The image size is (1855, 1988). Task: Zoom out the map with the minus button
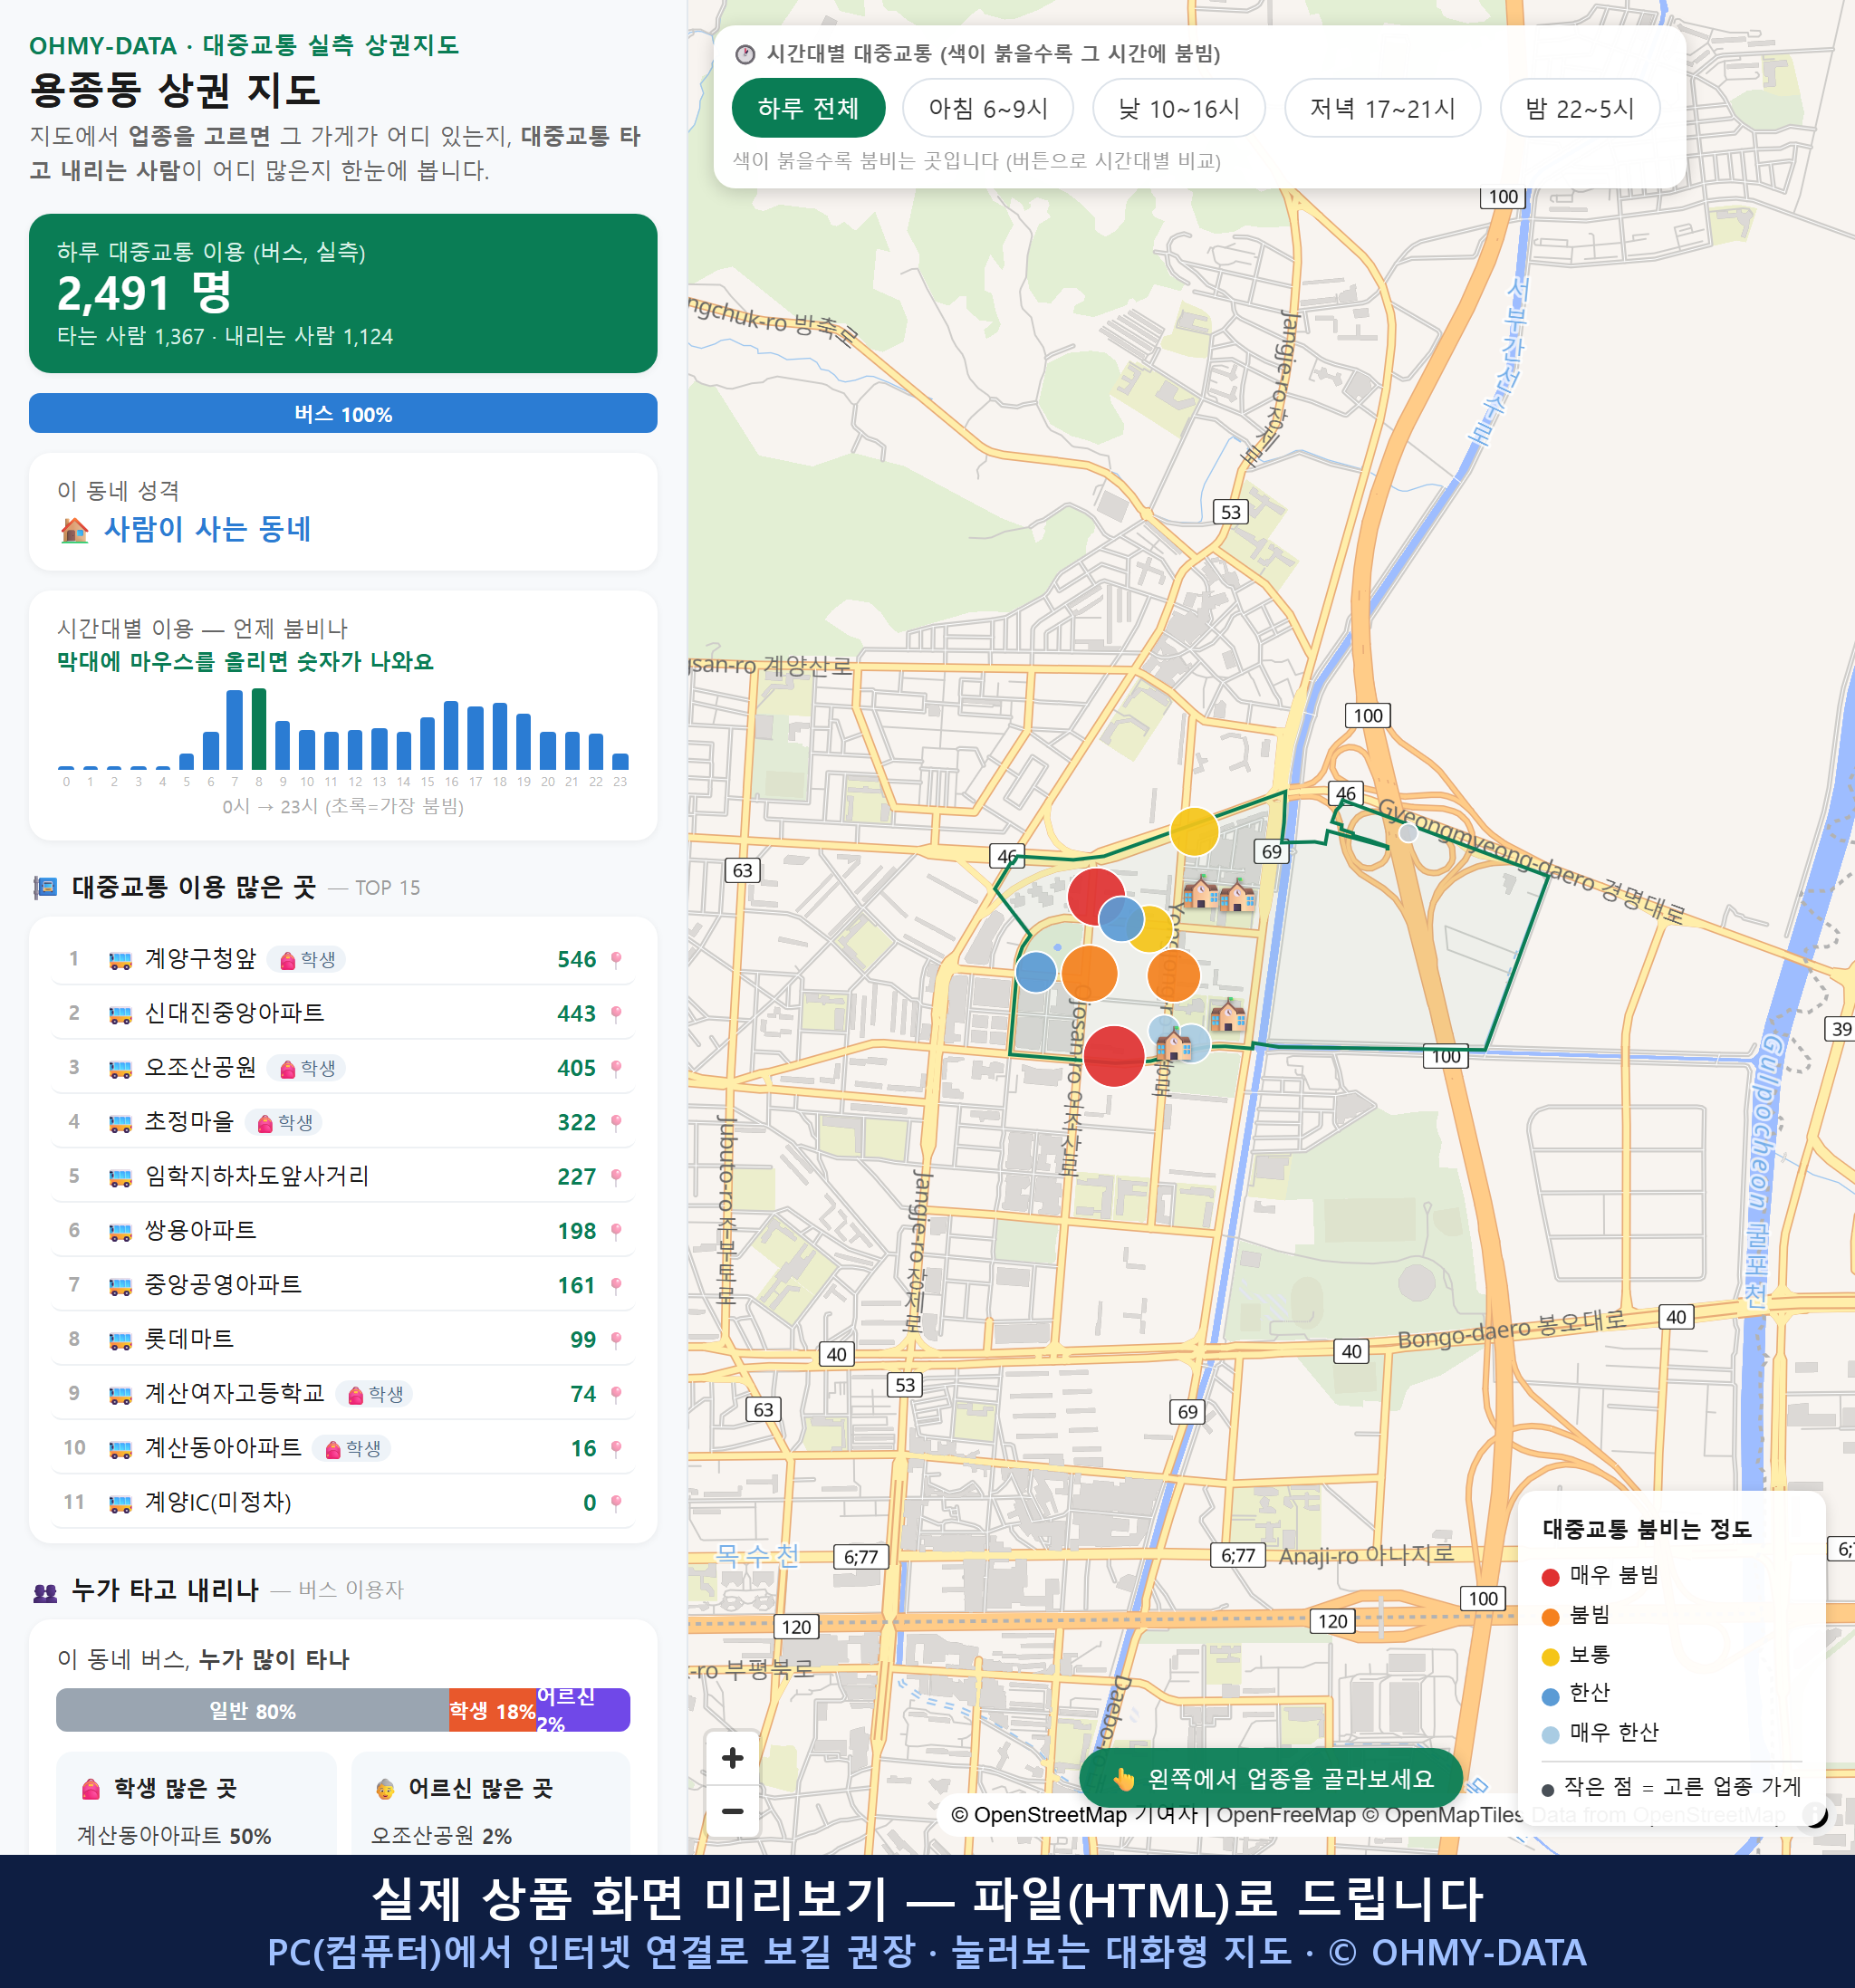[x=732, y=1811]
